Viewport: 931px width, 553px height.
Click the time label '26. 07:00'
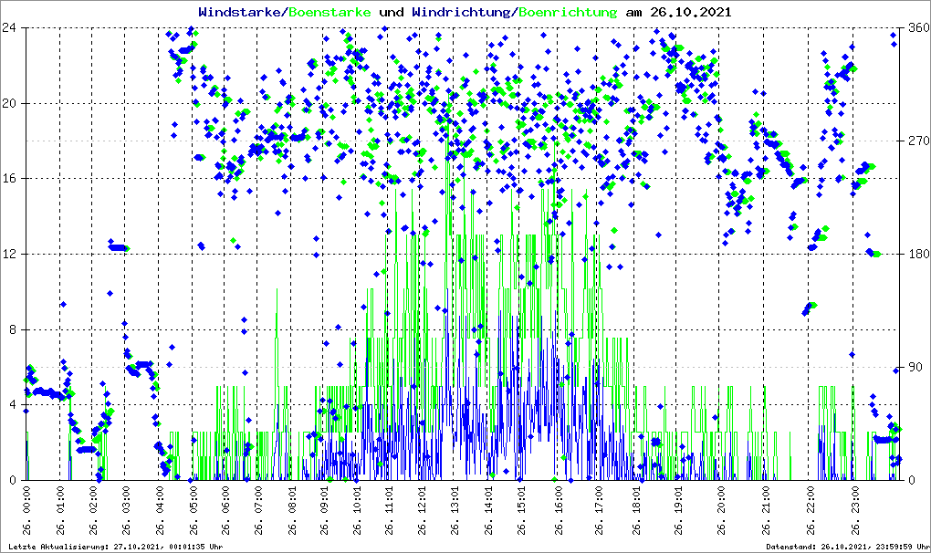click(x=258, y=510)
